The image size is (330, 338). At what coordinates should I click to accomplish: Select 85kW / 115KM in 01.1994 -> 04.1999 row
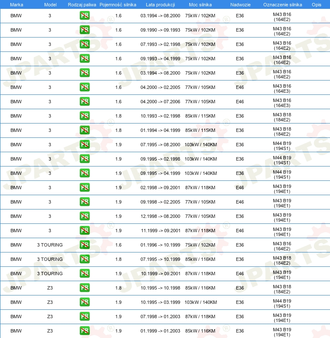(200, 130)
